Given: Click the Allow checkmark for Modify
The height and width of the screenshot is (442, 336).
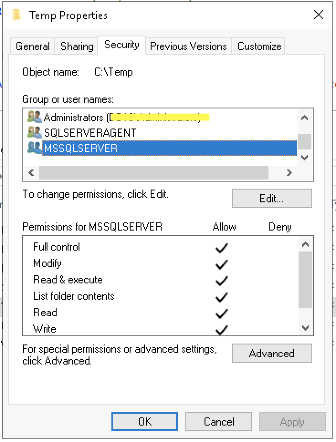Looking at the screenshot, I should [x=221, y=264].
